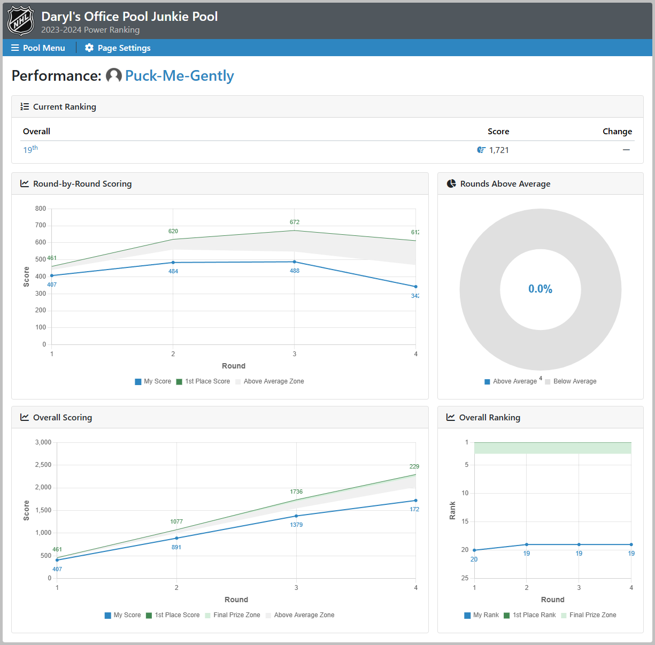Click the 488 data point in round 3
This screenshot has width=655, height=645.
click(x=294, y=262)
